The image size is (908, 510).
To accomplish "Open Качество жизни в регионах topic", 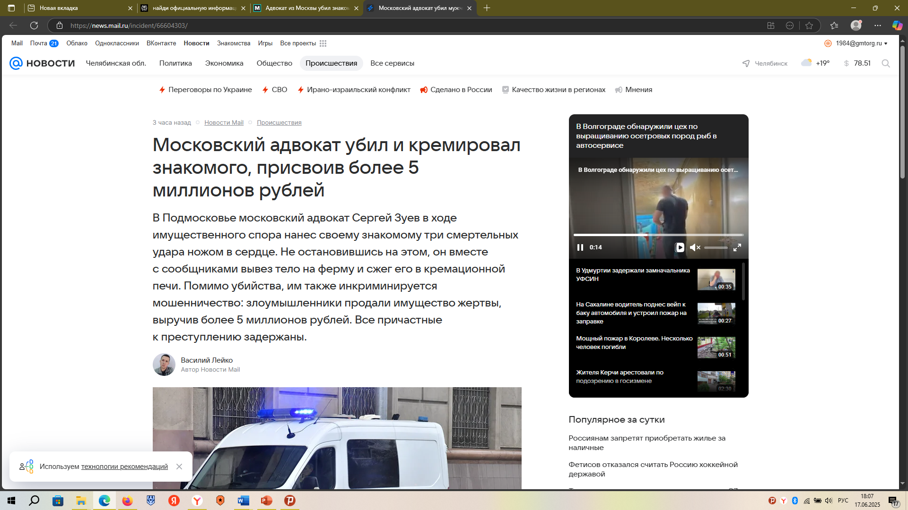I will [x=553, y=90].
